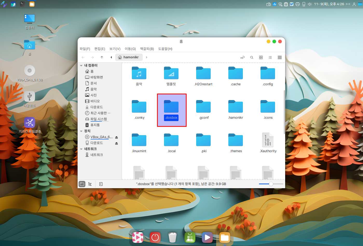Toggle the location entry text mode
The height and width of the screenshot is (246, 363).
point(242,57)
